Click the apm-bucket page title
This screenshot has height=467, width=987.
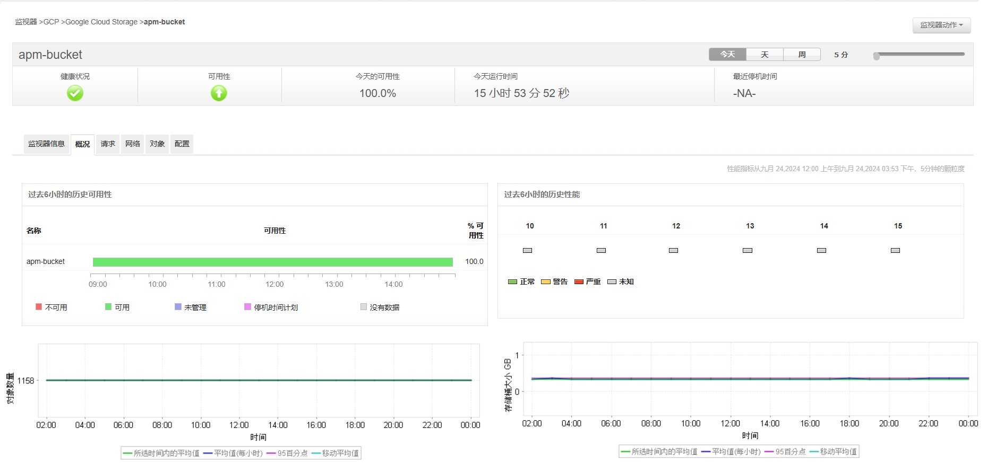click(x=50, y=55)
